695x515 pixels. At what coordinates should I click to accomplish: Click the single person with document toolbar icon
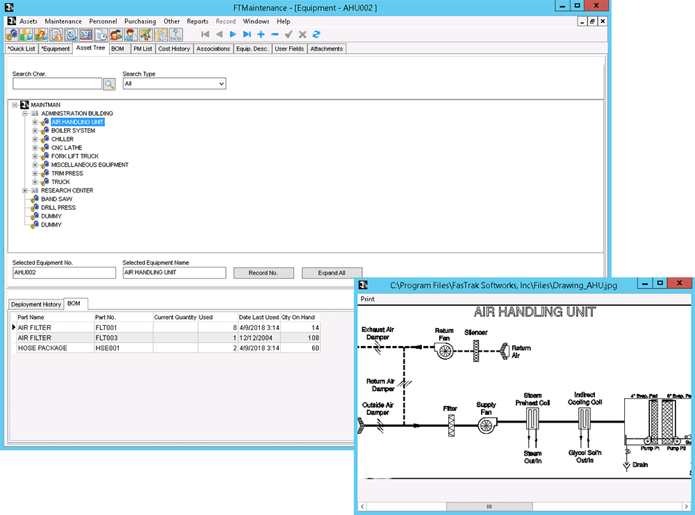tap(131, 35)
